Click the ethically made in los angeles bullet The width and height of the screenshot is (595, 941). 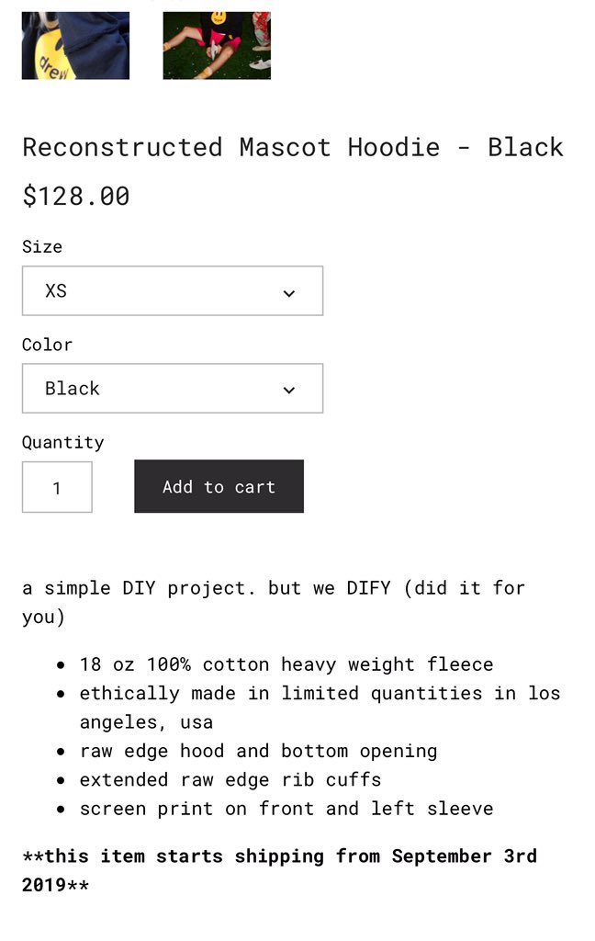click(x=320, y=708)
